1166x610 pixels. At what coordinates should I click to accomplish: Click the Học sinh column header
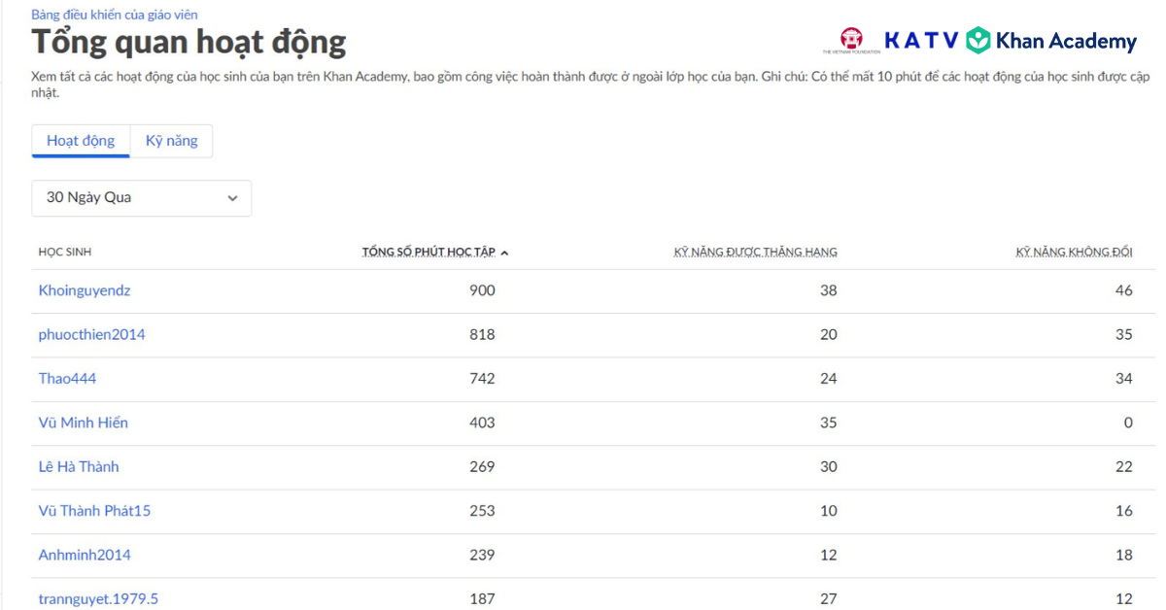coord(65,253)
